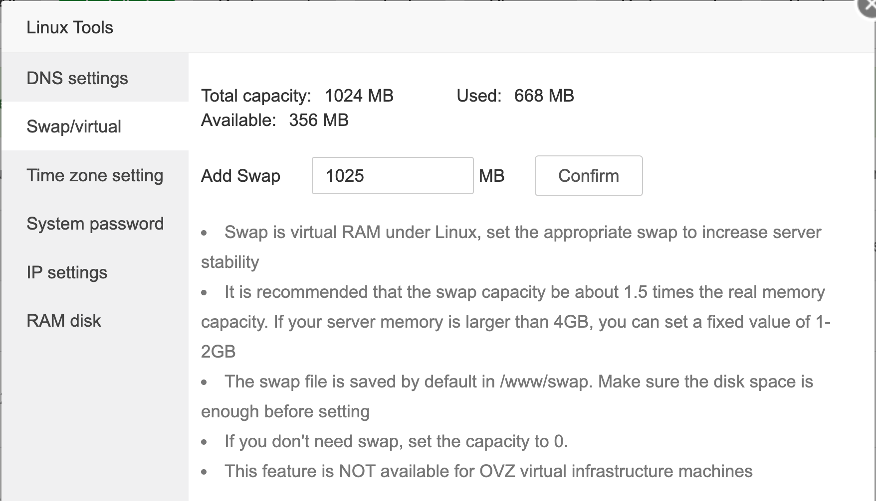
Task: Close the Linux Tools dialog
Action: coord(869,6)
